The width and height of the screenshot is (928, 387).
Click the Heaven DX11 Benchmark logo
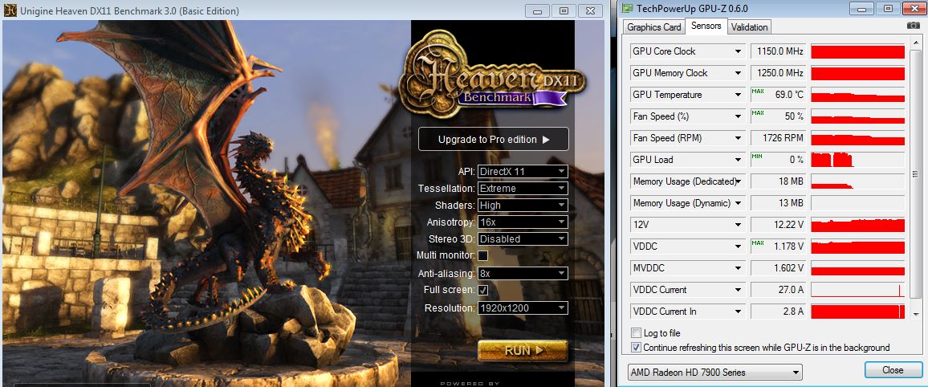click(493, 75)
